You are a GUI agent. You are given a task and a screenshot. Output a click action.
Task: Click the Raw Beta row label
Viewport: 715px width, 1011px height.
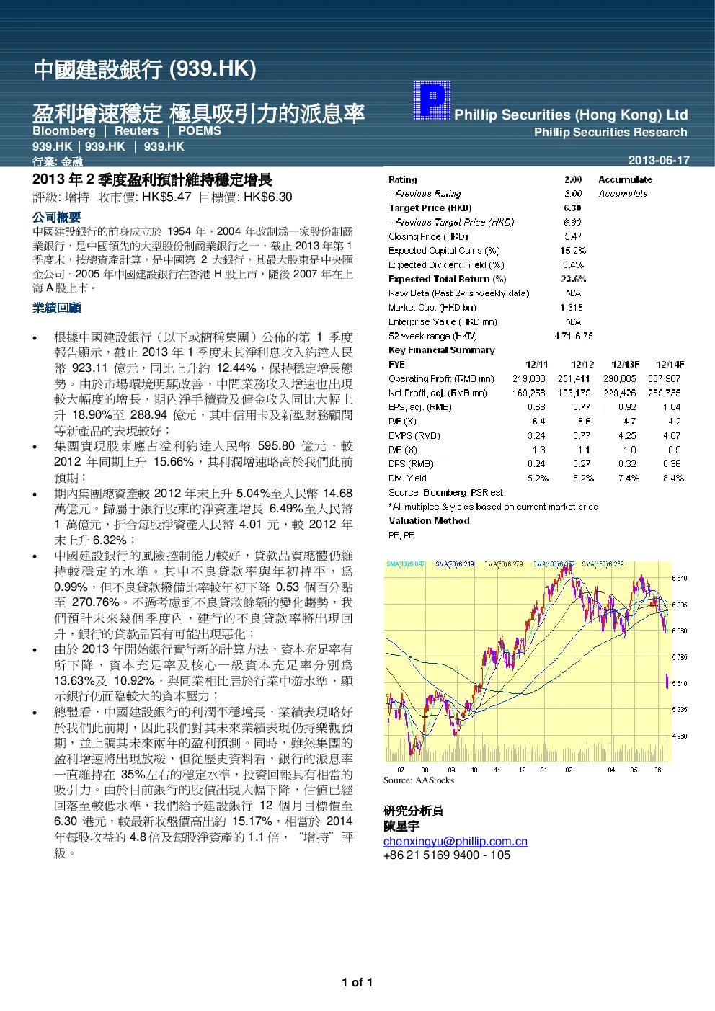(458, 293)
